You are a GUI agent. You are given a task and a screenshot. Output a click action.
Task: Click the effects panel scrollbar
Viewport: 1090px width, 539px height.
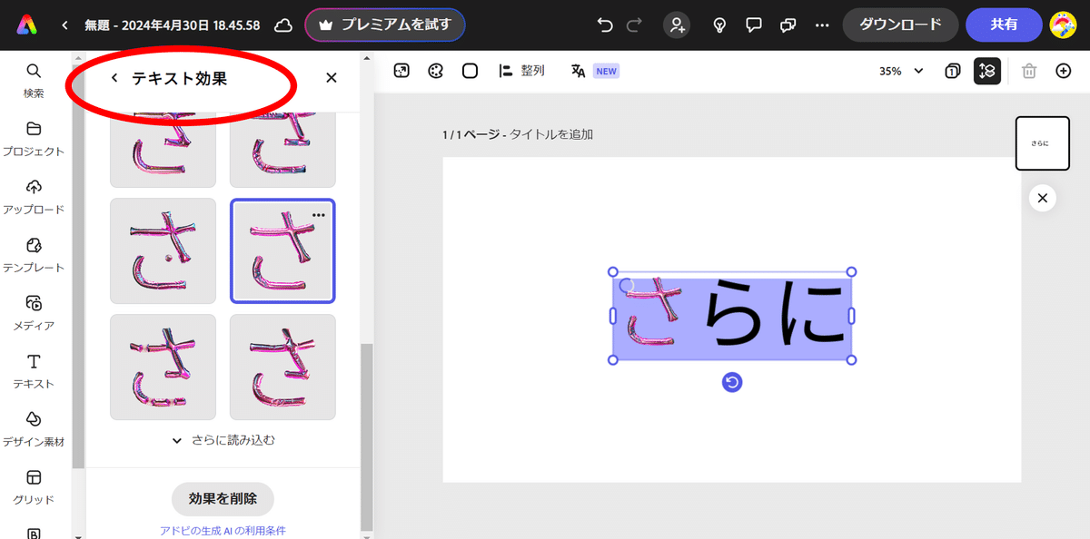coord(367,436)
